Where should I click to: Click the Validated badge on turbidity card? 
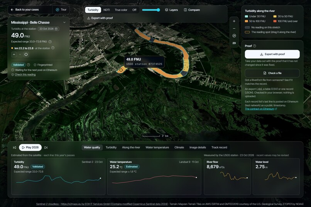[x=38, y=167]
